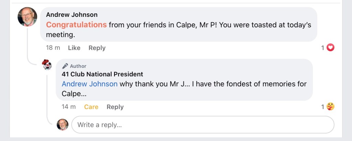Click the red heart reaction icon
This screenshot has width=352, height=141.
coord(330,48)
